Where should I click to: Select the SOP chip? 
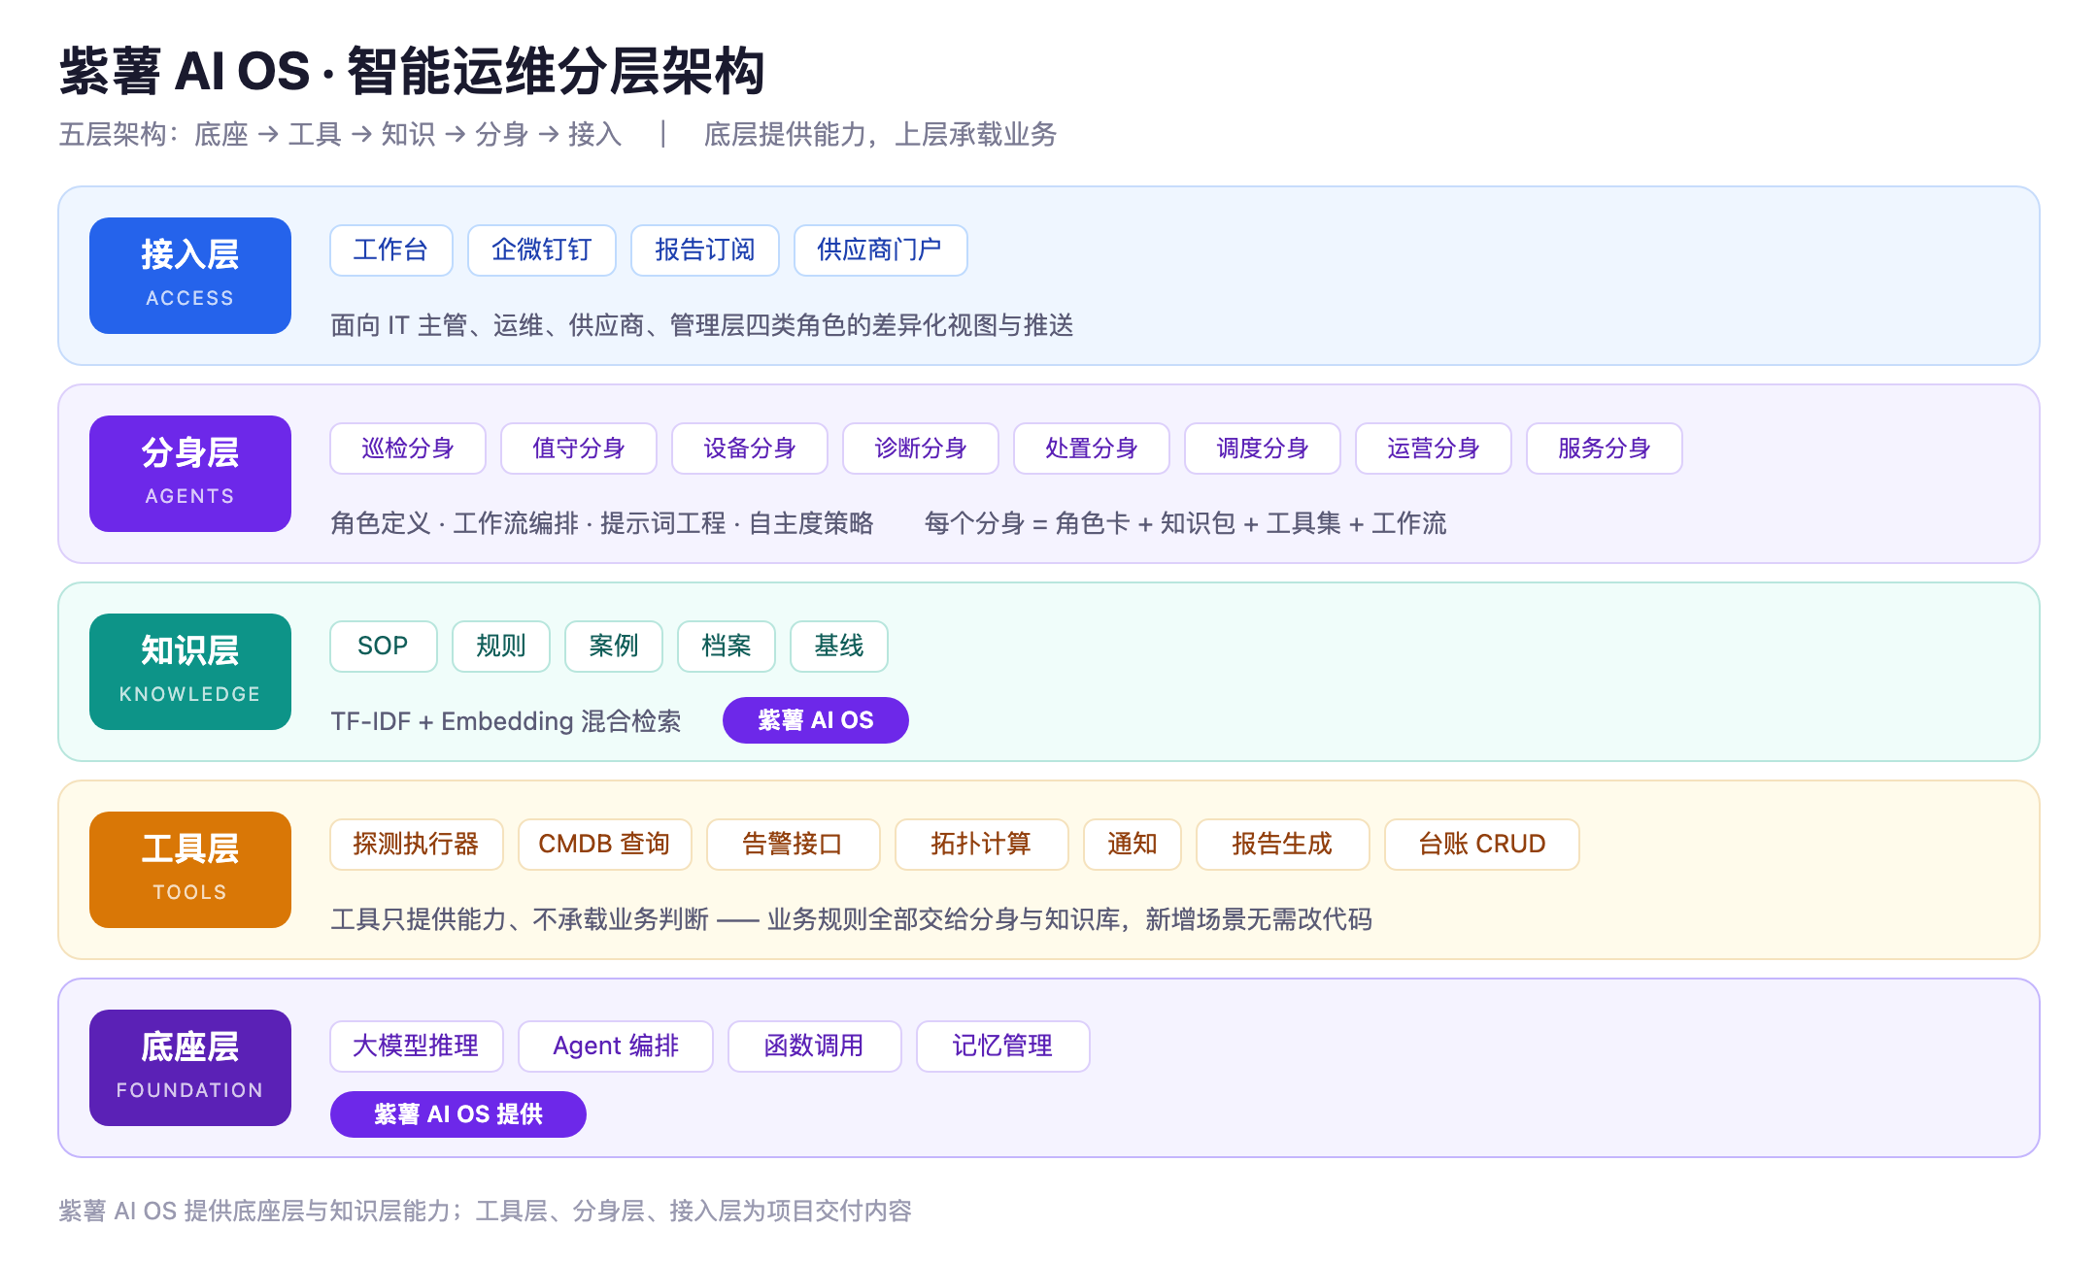384,647
